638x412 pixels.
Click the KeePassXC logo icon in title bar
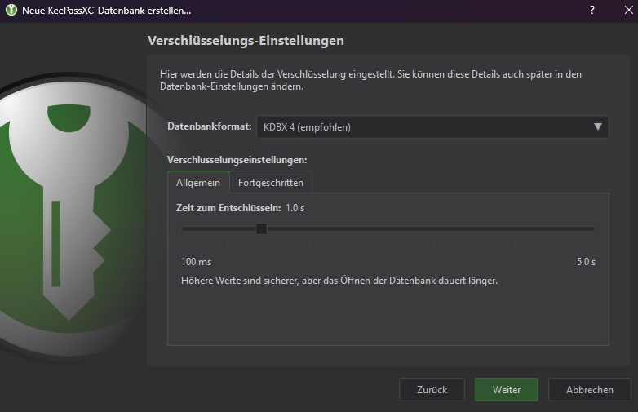[x=11, y=10]
